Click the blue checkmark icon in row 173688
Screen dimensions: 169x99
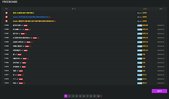[23, 29]
